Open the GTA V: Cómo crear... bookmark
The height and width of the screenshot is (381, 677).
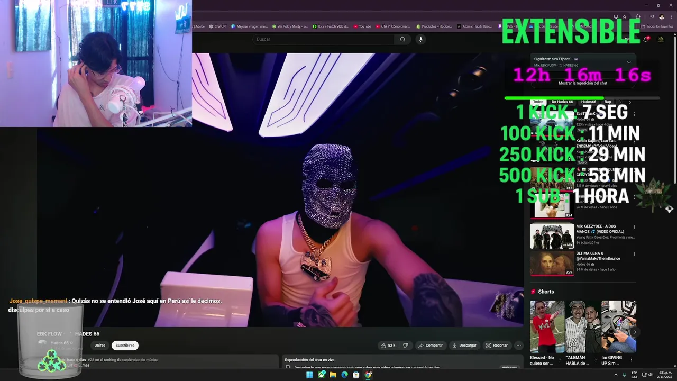point(393,26)
